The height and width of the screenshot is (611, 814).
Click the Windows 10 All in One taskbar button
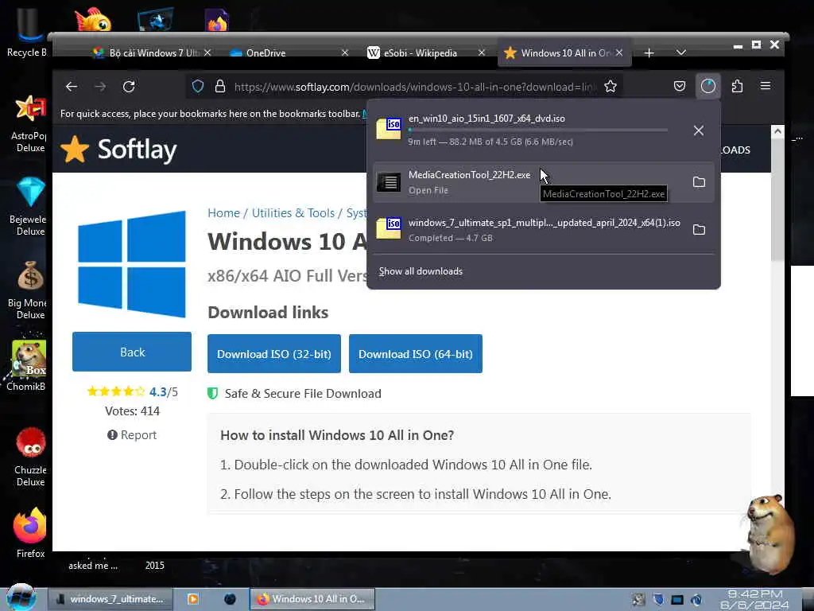pyautogui.click(x=312, y=599)
